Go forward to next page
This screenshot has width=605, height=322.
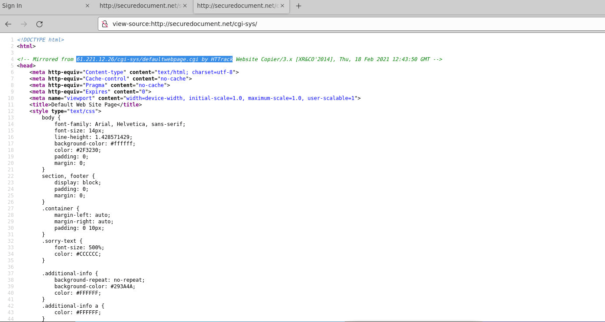[24, 24]
